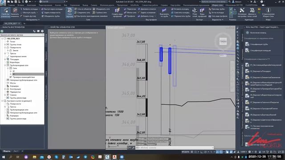Open File Explorer from taskbar
This screenshot has width=285, height=160.
tap(34, 157)
